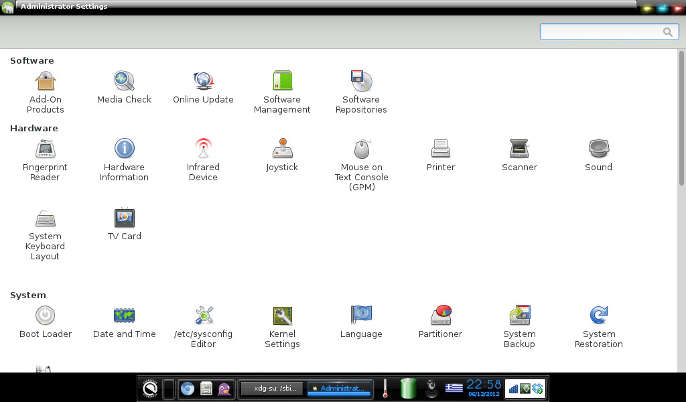Open System Restoration module
The image size is (686, 402).
(x=598, y=316)
